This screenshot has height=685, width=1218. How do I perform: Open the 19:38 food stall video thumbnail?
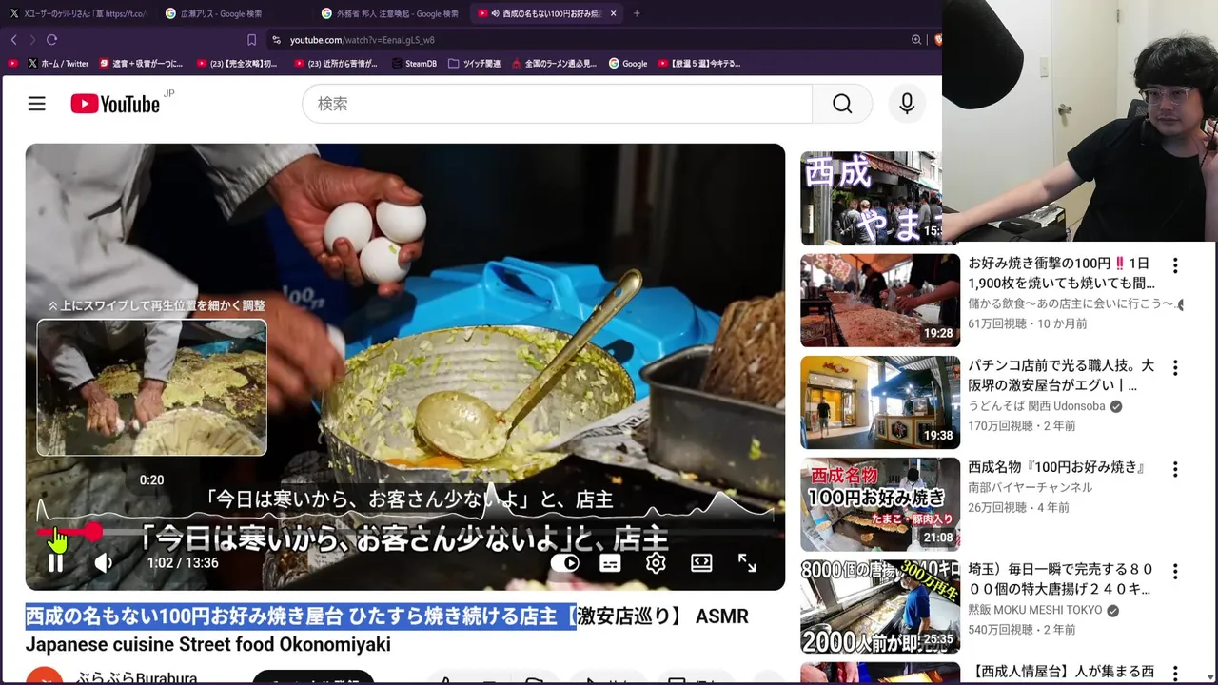tap(880, 401)
